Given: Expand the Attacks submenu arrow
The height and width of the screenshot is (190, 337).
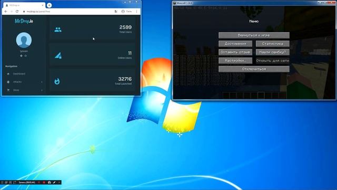Looking at the screenshot, I should [x=42, y=82].
